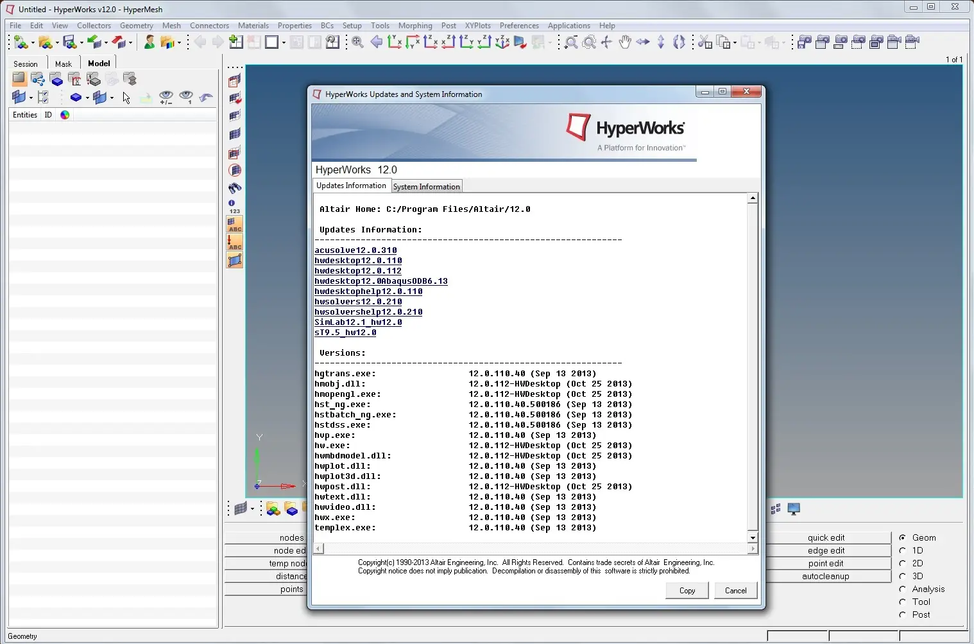974x644 pixels.
Task: Click the red Export arrow icon
Action: 118,42
